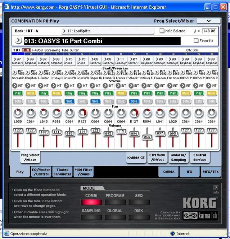Toggle Play button on timbre 1

[18, 93]
